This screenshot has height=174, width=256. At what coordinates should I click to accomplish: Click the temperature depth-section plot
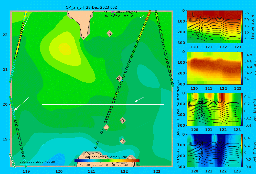[x=214, y=27]
